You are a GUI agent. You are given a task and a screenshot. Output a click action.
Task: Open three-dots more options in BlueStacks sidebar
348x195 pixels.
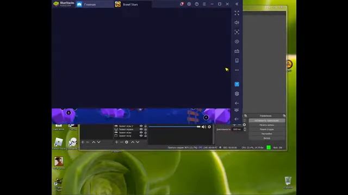pos(237,70)
